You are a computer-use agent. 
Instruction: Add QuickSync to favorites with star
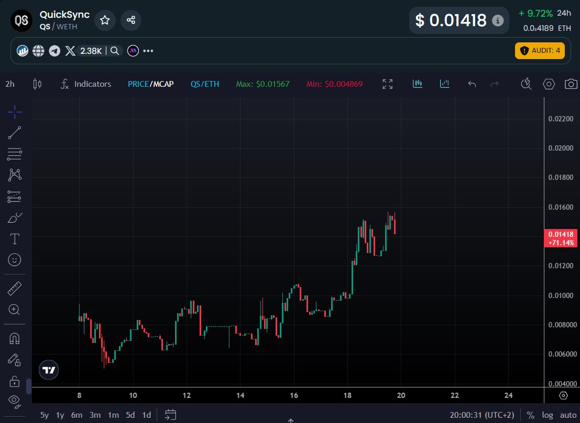[x=105, y=20]
